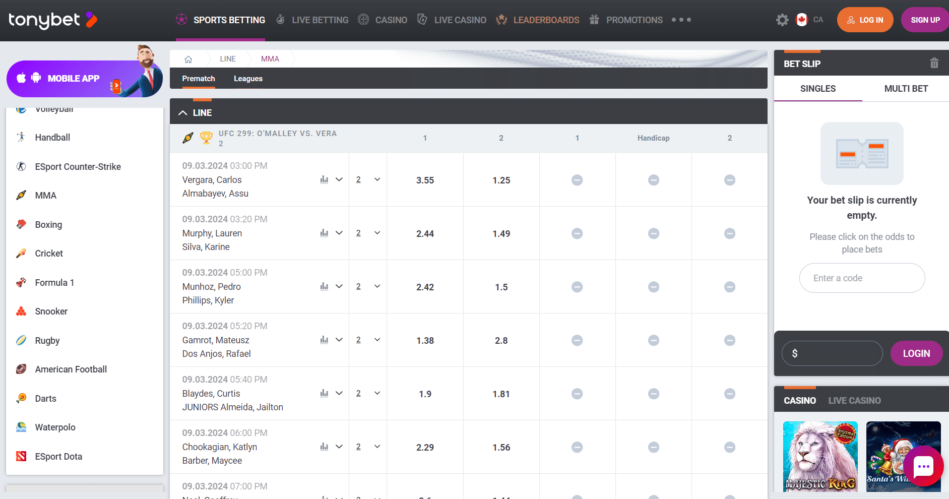This screenshot has height=499, width=949.
Task: Open more navigation items (three dots)
Action: pyautogui.click(x=681, y=20)
